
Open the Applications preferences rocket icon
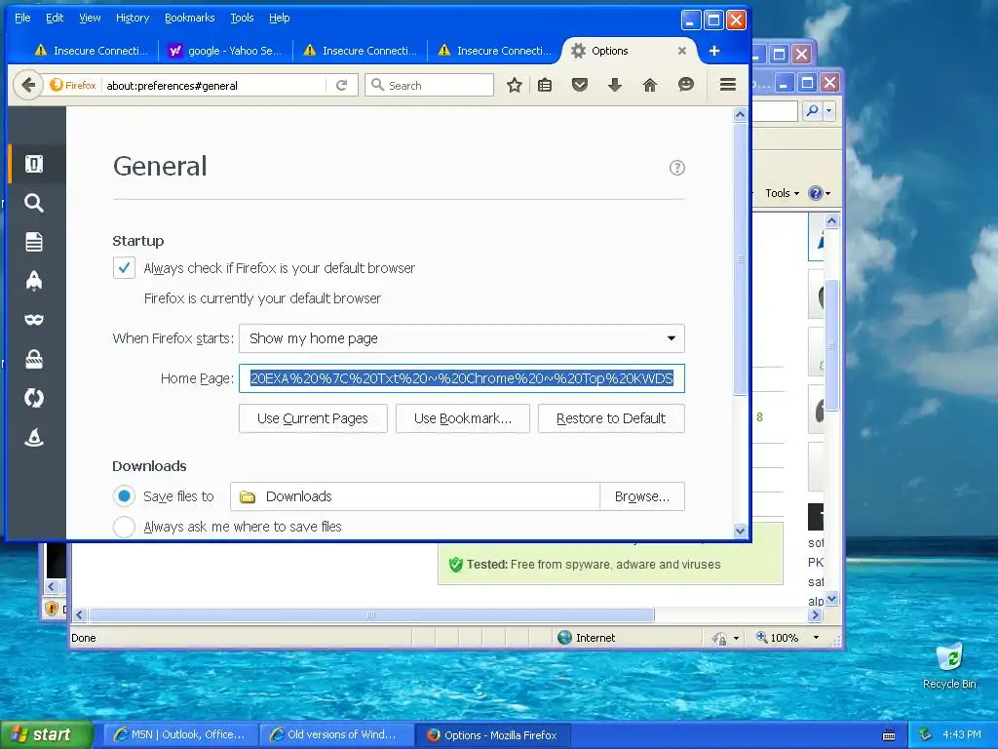pyautogui.click(x=34, y=281)
